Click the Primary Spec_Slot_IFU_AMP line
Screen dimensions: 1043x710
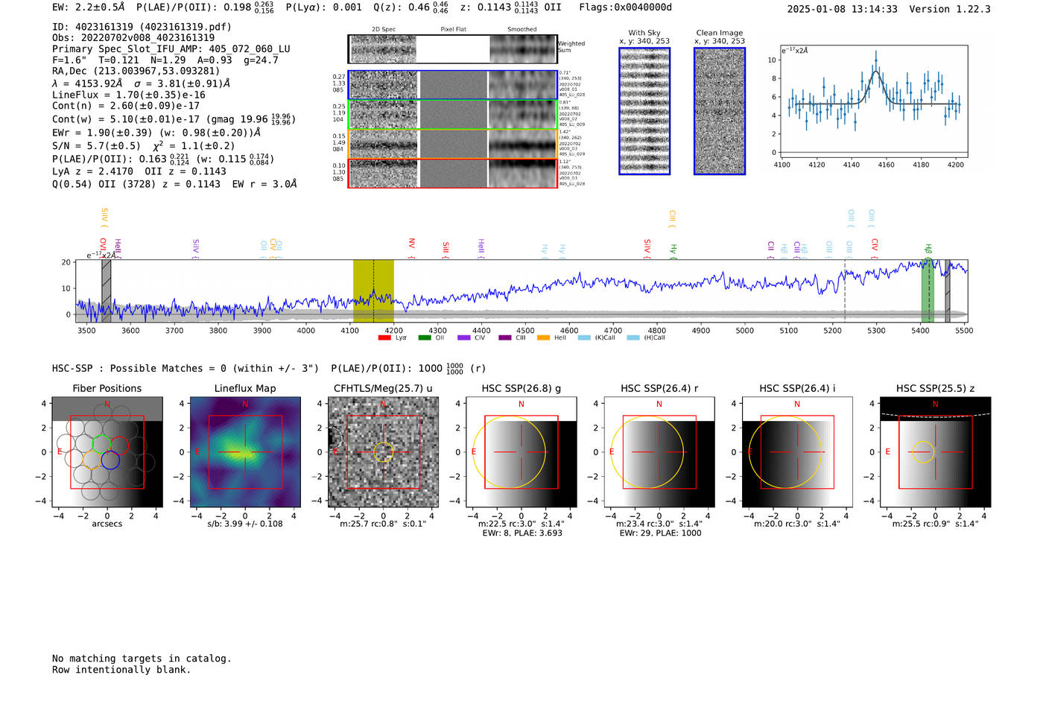171,49
